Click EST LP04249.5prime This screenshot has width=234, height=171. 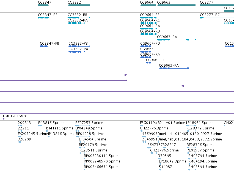tap(83, 131)
